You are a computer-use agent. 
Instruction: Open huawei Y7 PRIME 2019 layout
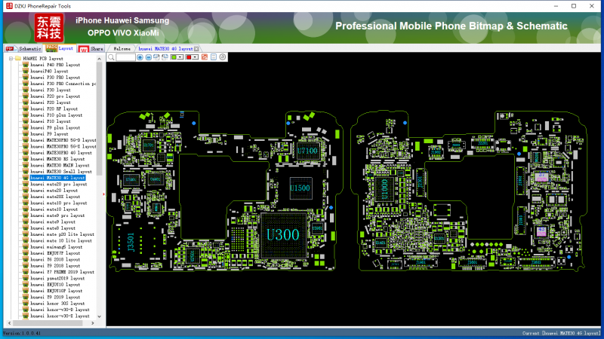coord(62,272)
